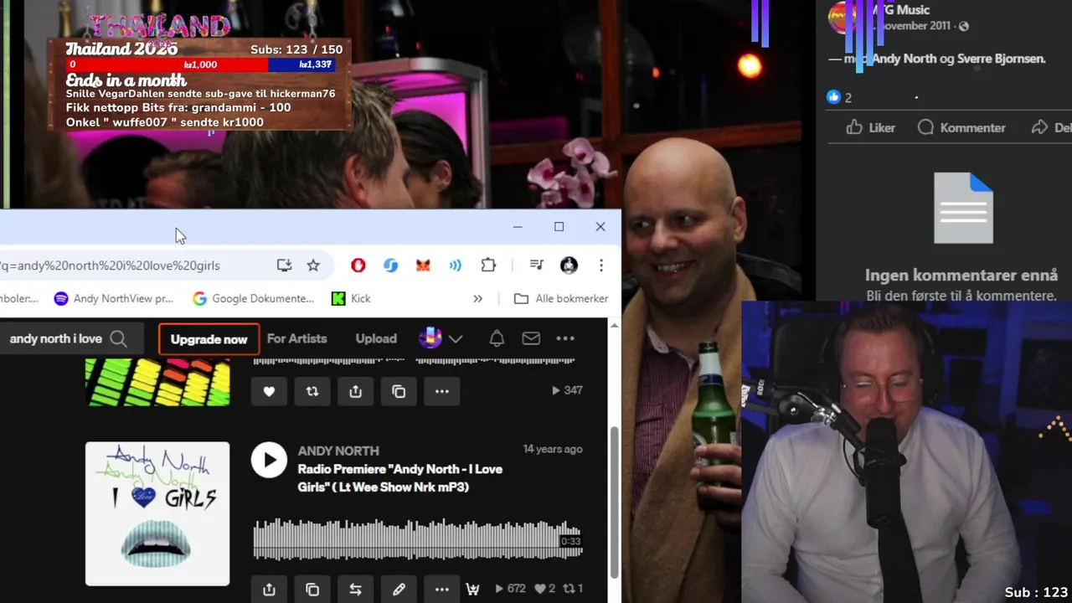Image resolution: width=1072 pixels, height=603 pixels.
Task: Click the cart buy icon on Radio Premiere
Action: (473, 589)
